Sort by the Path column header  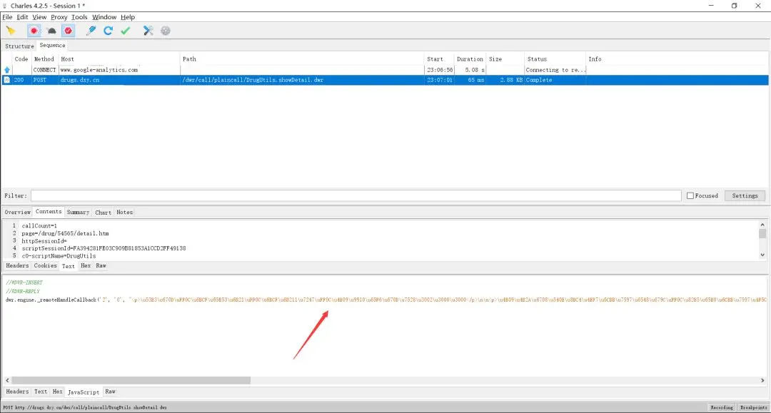point(302,59)
